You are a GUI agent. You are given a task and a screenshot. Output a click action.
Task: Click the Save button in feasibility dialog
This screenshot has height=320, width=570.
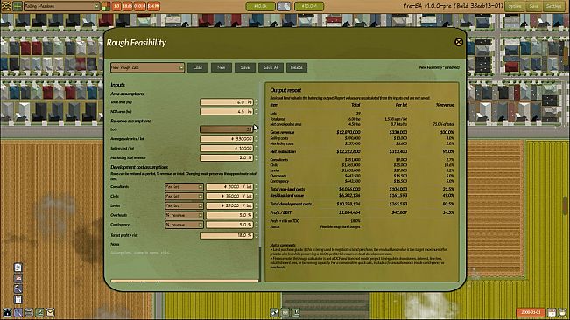click(244, 67)
